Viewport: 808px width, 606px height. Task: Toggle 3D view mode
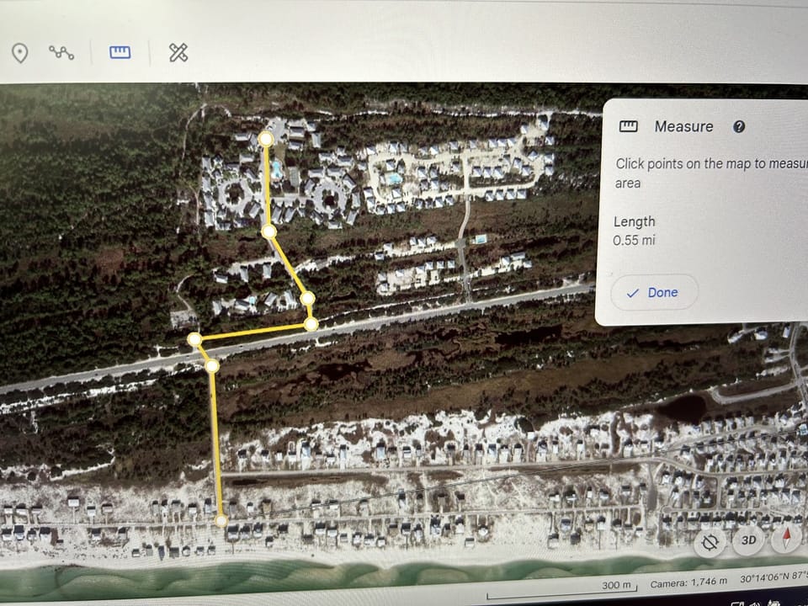747,540
